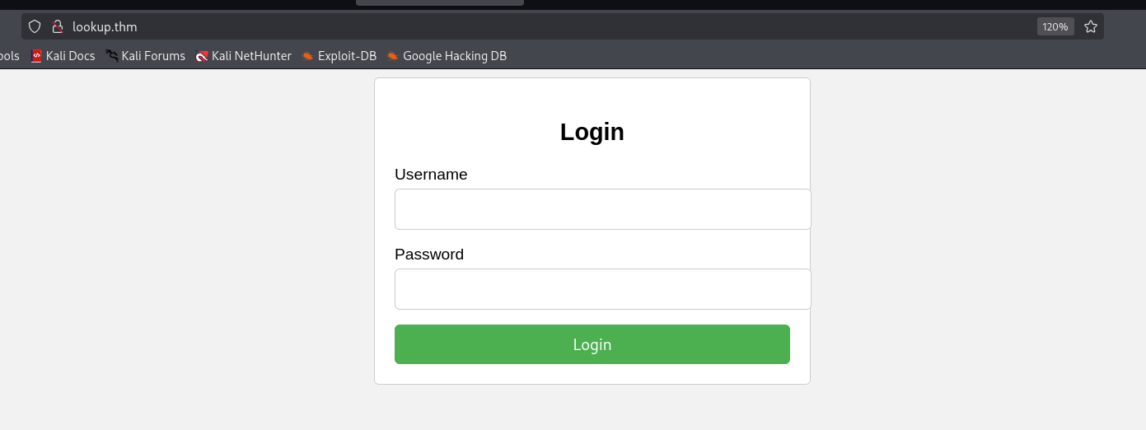
Task: Open the Kali Forums bookmark
Action: pos(145,56)
